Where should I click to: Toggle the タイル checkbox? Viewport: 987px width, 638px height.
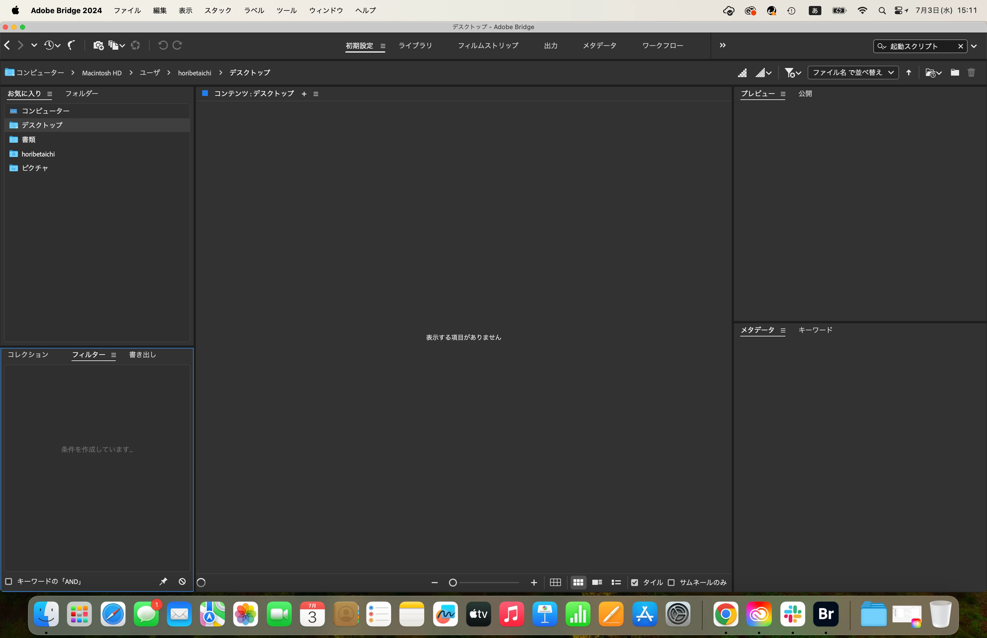coord(635,583)
